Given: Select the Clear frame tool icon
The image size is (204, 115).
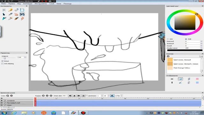Looking at the screenshot, I should click(x=4, y=10).
